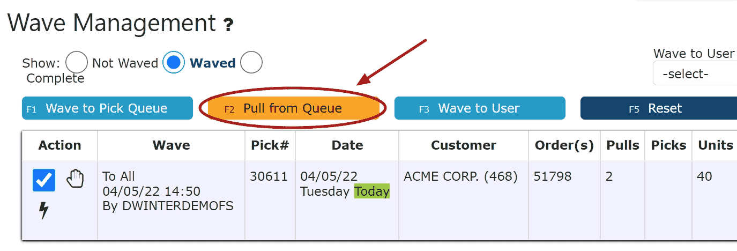Select the Waved radio button
Screen dimensions: 737x251
point(174,63)
